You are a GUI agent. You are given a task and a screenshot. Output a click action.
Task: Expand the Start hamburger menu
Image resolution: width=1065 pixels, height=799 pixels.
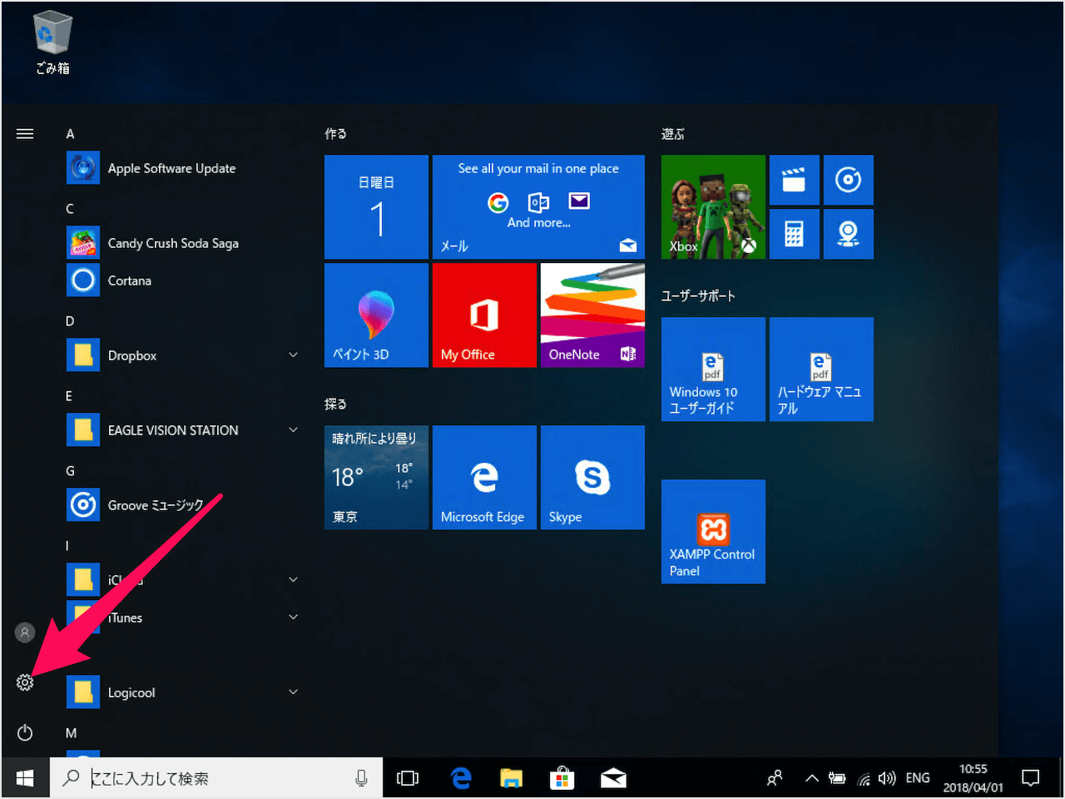click(25, 133)
